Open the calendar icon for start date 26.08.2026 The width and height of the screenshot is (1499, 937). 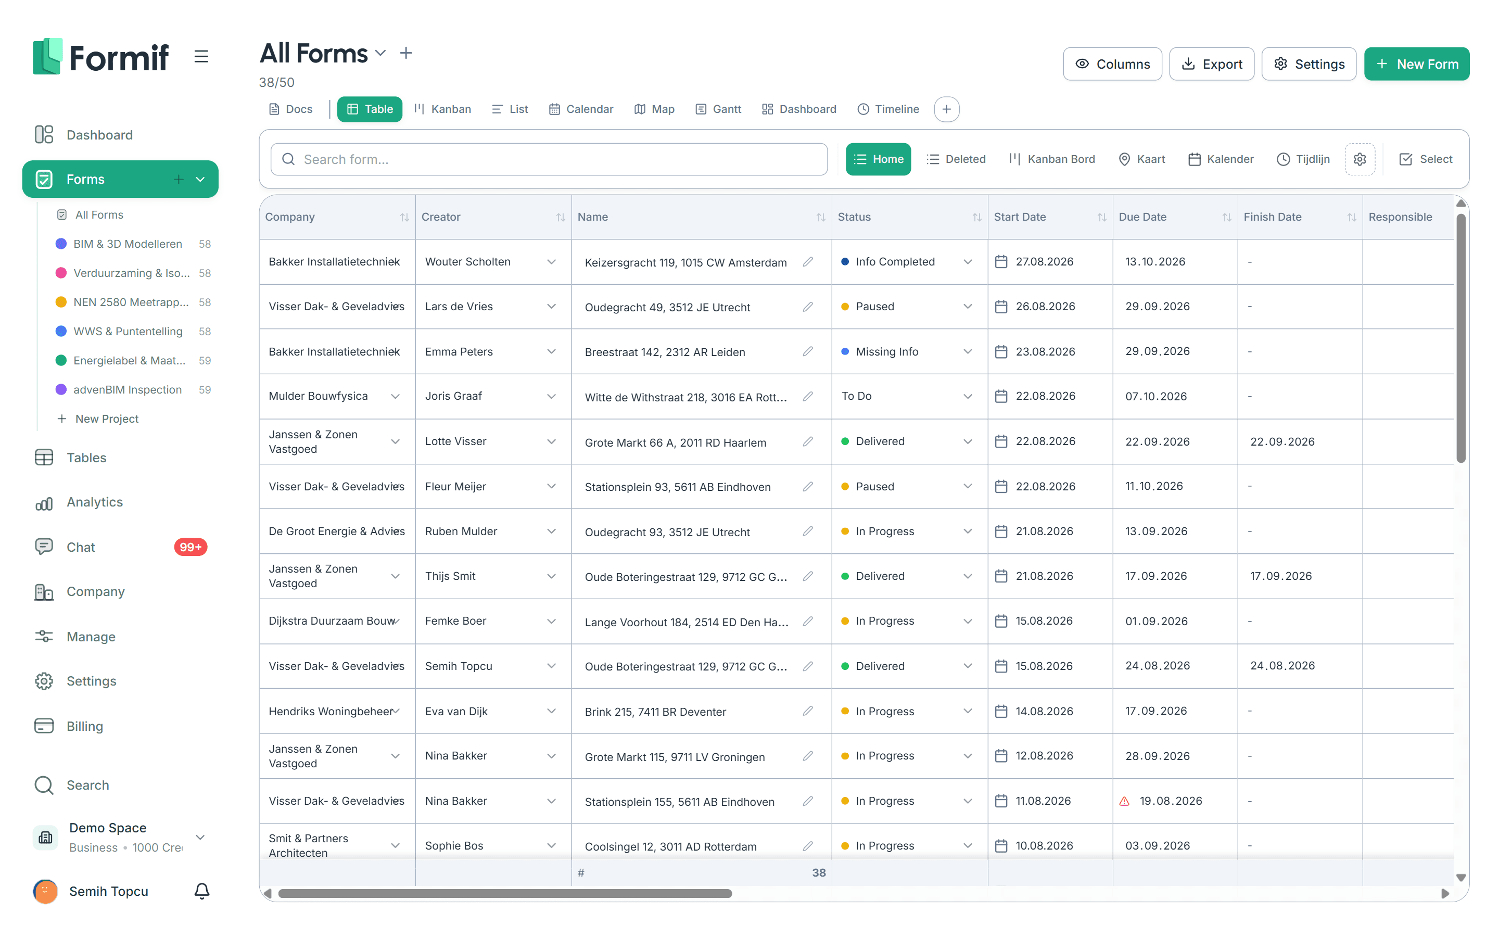pyautogui.click(x=1001, y=307)
